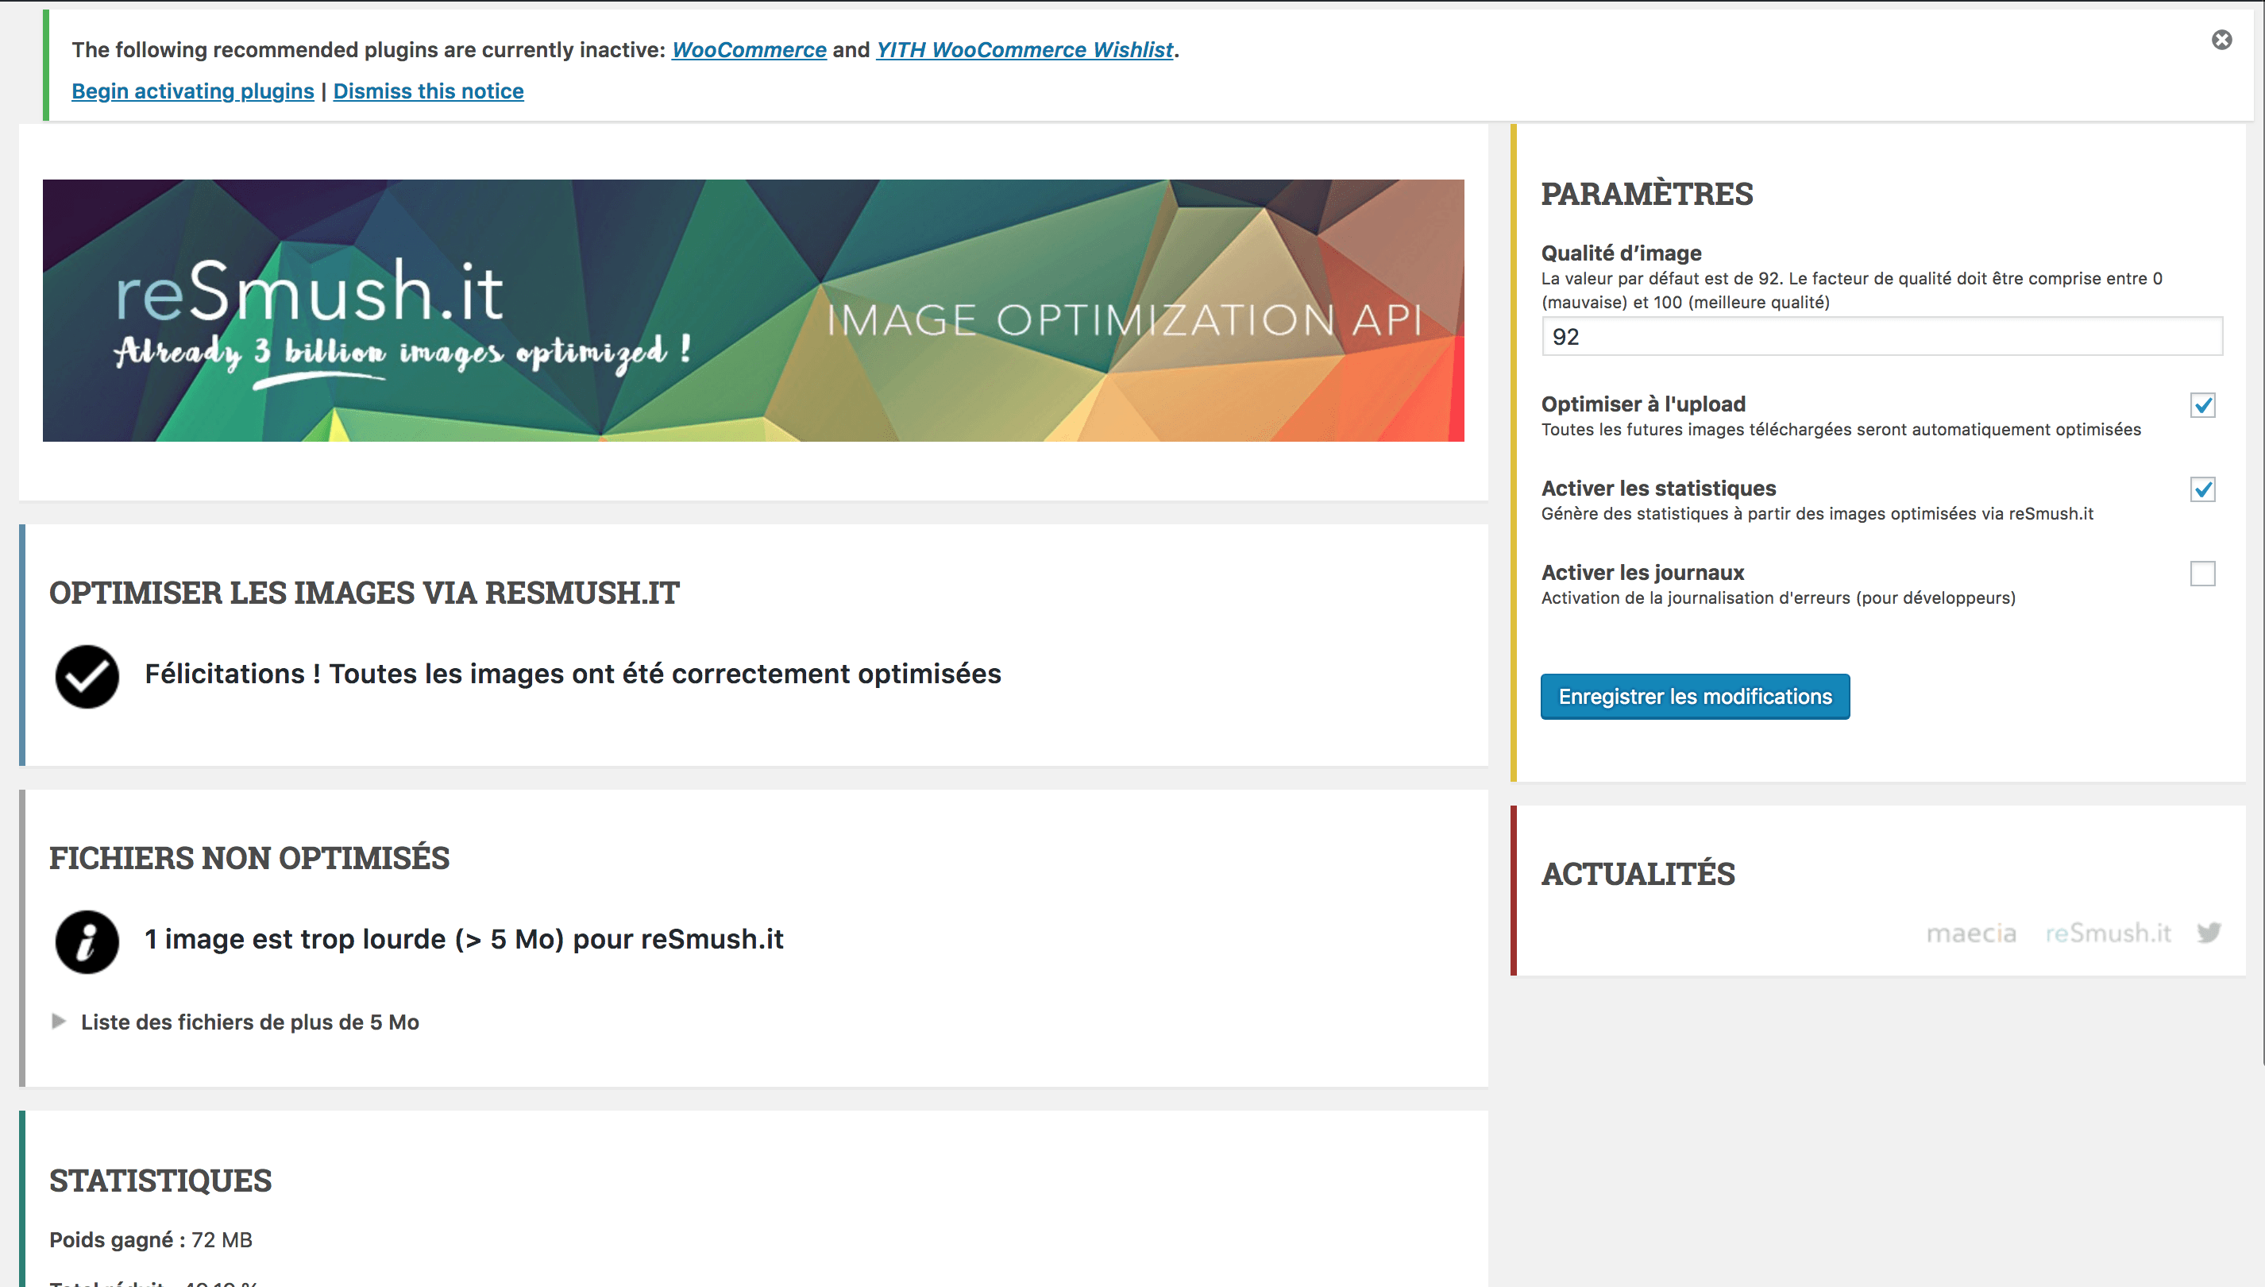The image size is (2265, 1287).
Task: Expand Liste des fichiers de plus de 5 Mo
Action: pyautogui.click(x=235, y=1022)
